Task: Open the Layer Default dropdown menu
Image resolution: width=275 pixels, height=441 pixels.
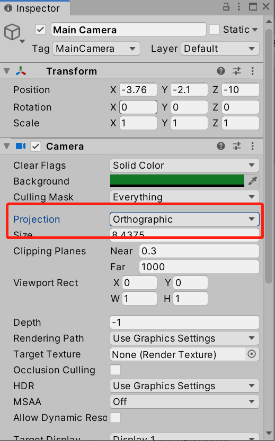Action: point(220,49)
